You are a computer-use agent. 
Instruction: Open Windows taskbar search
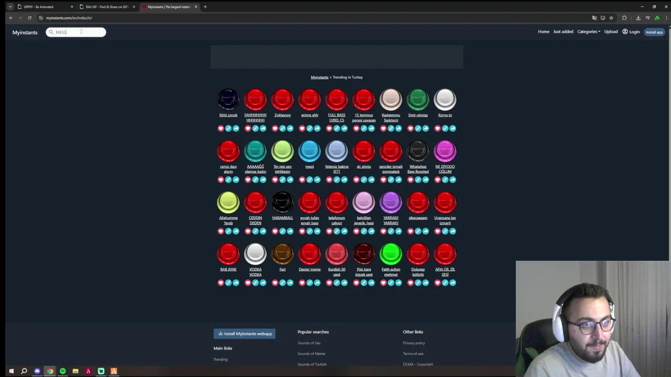coord(24,371)
